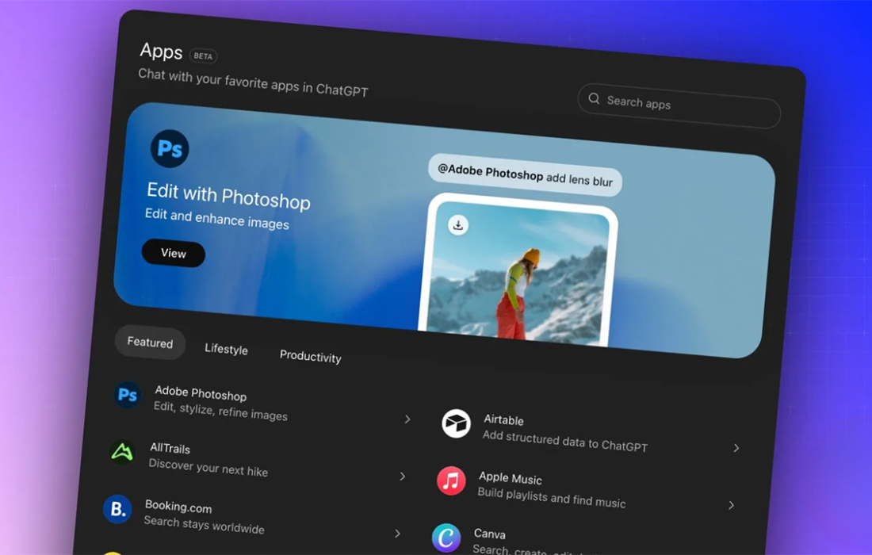Select the Adobe Photoshop app icon
This screenshot has width=872, height=555.
click(127, 395)
